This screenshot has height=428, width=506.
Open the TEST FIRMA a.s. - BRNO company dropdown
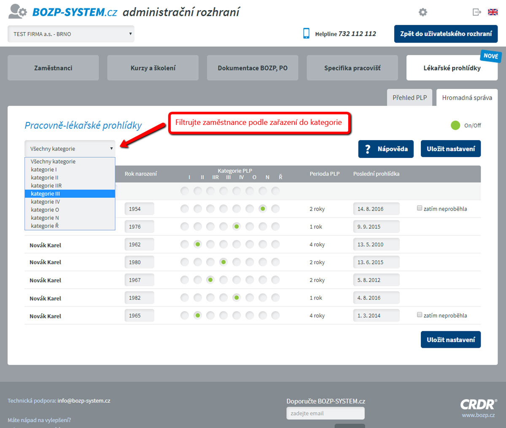click(71, 34)
